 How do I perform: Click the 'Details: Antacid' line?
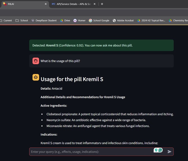tap(51, 89)
